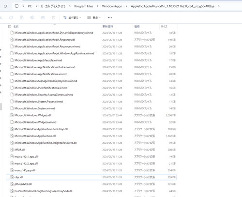Viewport: 242px width, 197px height.
Task: Select Microsoft.WindowsAppRuntime.Insights.Resource.dll file
Action: pos(45,143)
